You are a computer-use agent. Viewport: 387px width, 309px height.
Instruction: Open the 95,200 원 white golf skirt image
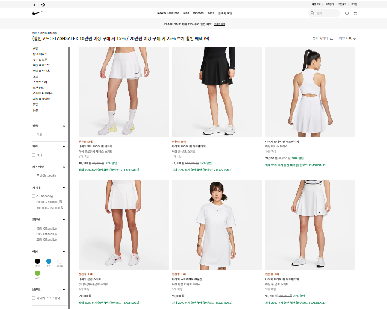point(310,224)
